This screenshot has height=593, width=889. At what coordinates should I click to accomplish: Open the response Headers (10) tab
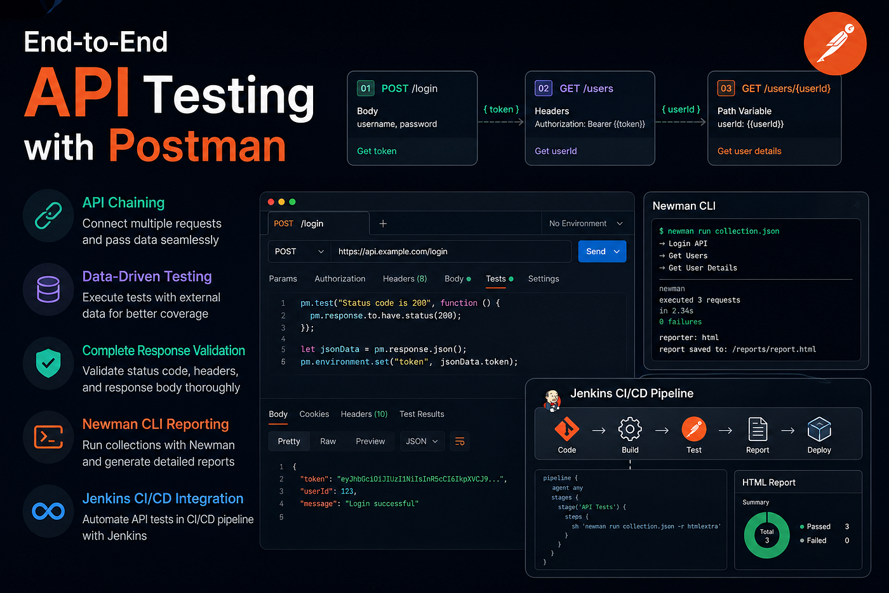[364, 414]
